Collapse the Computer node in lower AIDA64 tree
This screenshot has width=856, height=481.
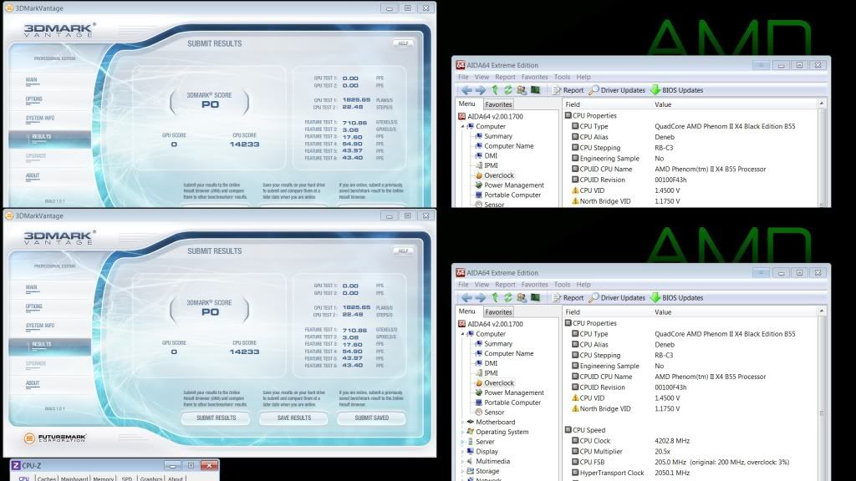[462, 334]
